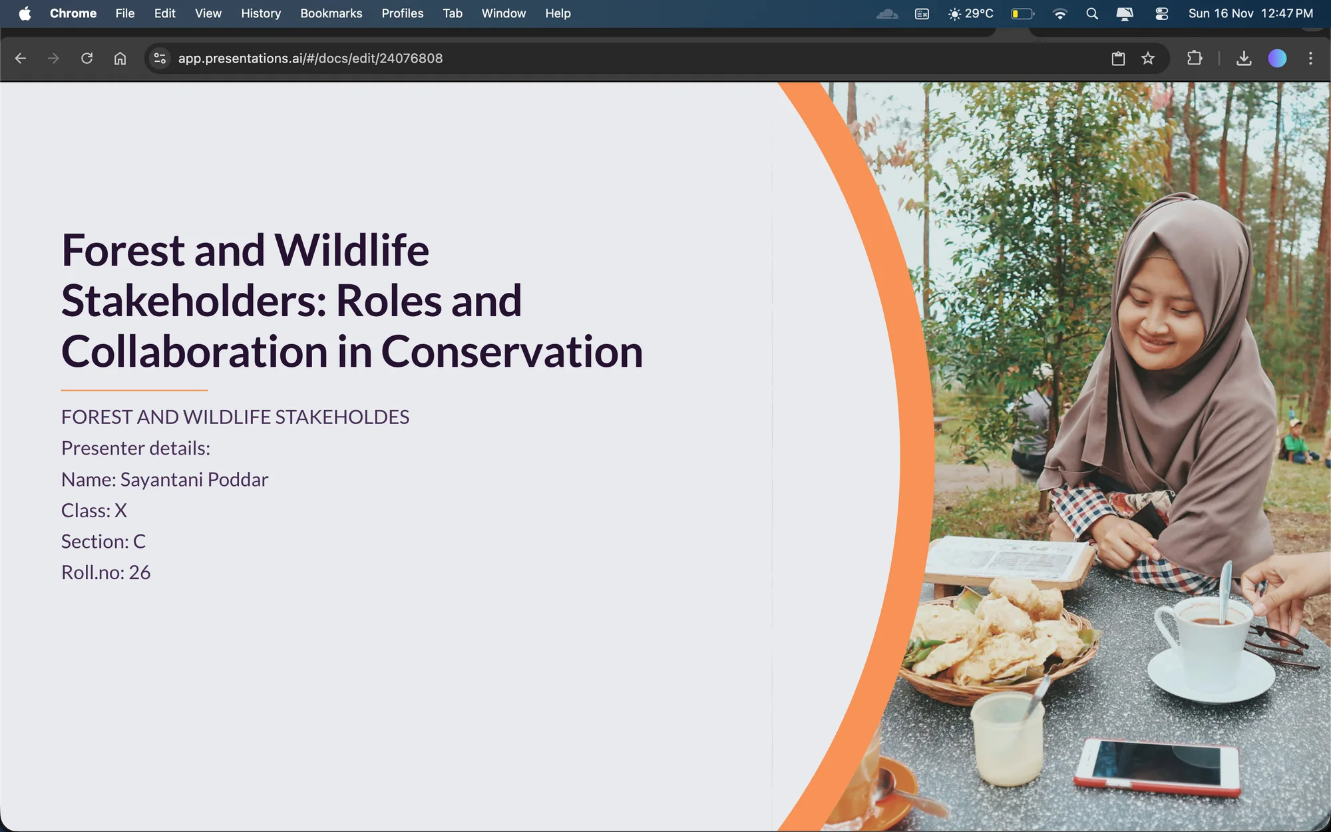This screenshot has height=832, width=1331.
Task: Open the Window menu
Action: pos(504,13)
